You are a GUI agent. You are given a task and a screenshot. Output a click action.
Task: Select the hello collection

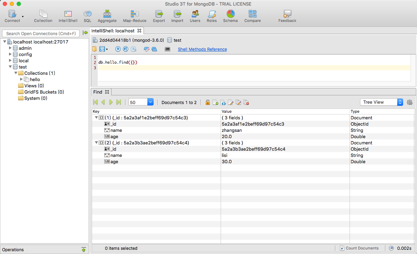[32, 79]
